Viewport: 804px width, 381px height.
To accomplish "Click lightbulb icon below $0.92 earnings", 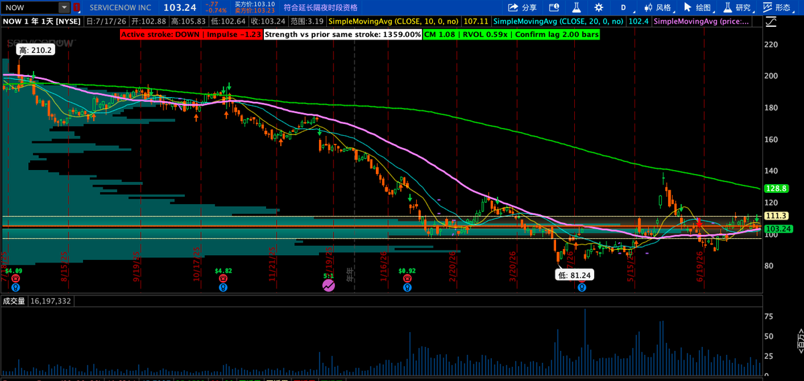I will [407, 287].
